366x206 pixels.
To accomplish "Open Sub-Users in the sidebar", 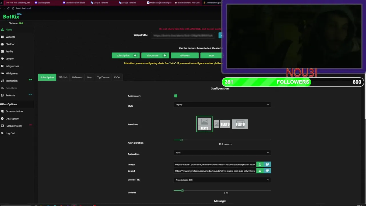I will 11,88.
